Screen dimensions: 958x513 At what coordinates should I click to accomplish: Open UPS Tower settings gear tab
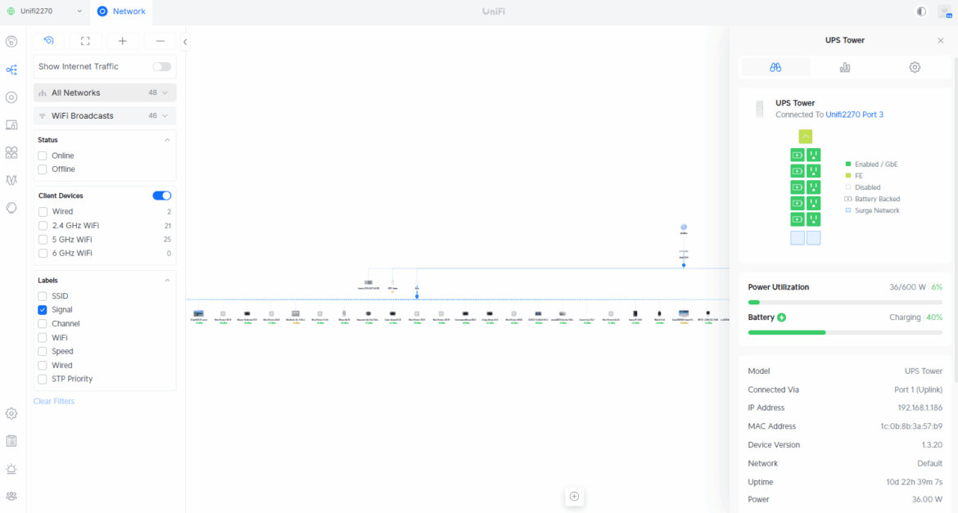pos(915,67)
